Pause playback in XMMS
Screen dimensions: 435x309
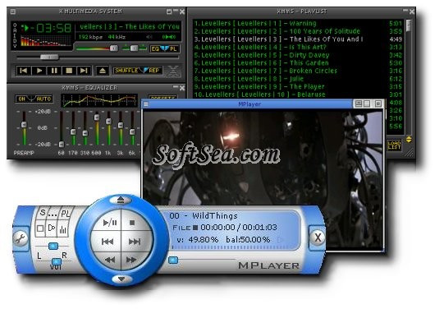54,71
